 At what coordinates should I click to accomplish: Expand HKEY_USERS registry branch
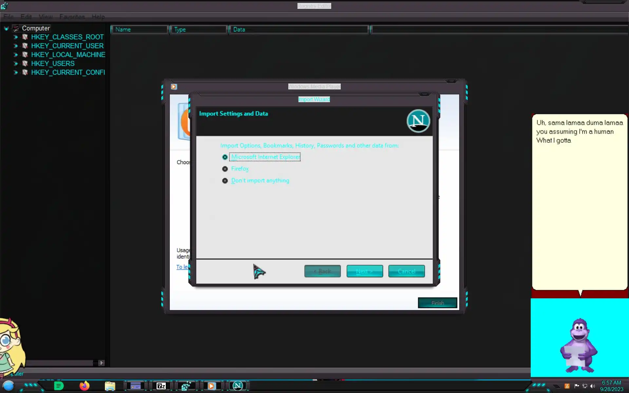[15, 64]
